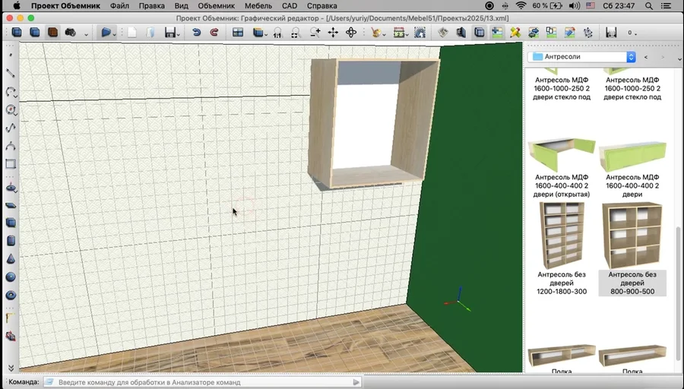Select the rectangle tool in left toolbar
This screenshot has width=684, height=389.
click(11, 164)
